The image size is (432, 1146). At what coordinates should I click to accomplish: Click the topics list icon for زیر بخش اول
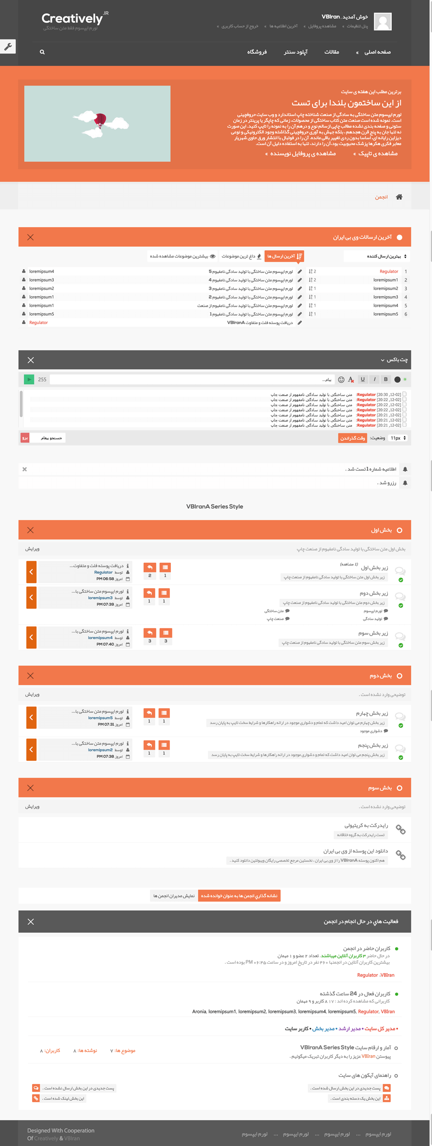click(x=165, y=567)
